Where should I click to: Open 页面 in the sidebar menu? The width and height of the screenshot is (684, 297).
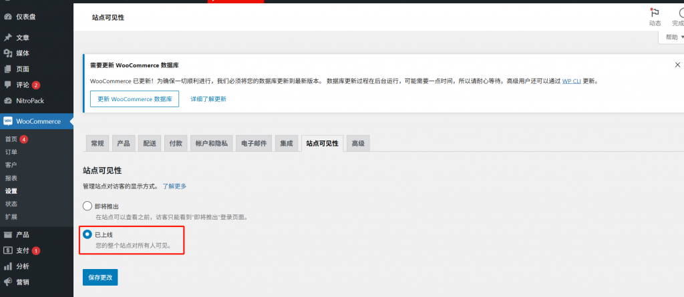[x=37, y=69]
